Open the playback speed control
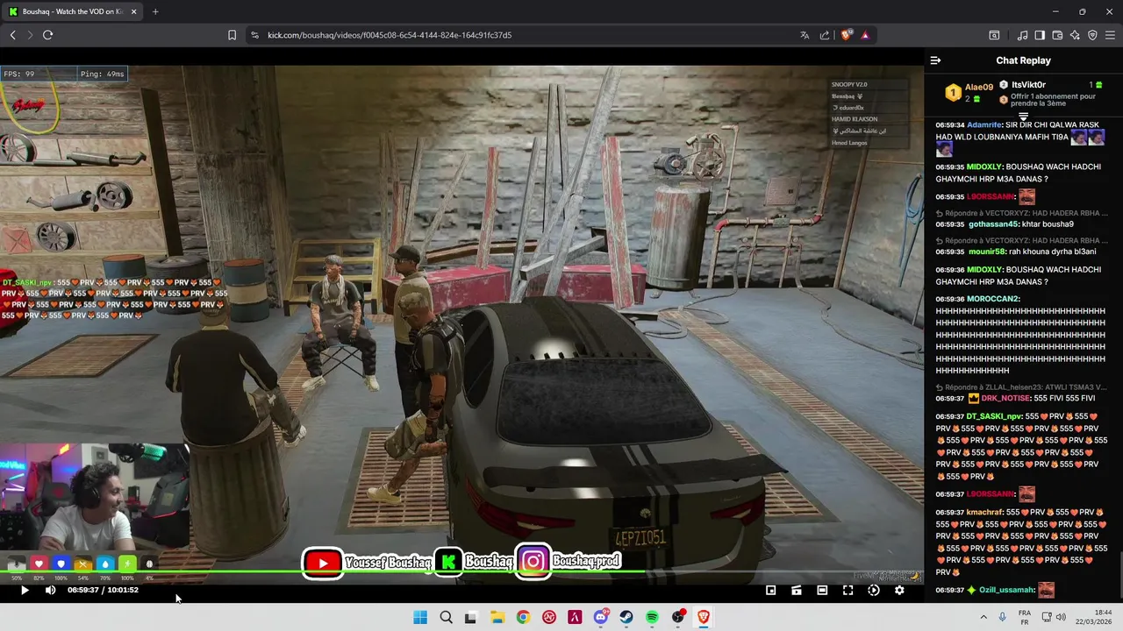The image size is (1123, 631). click(x=874, y=591)
